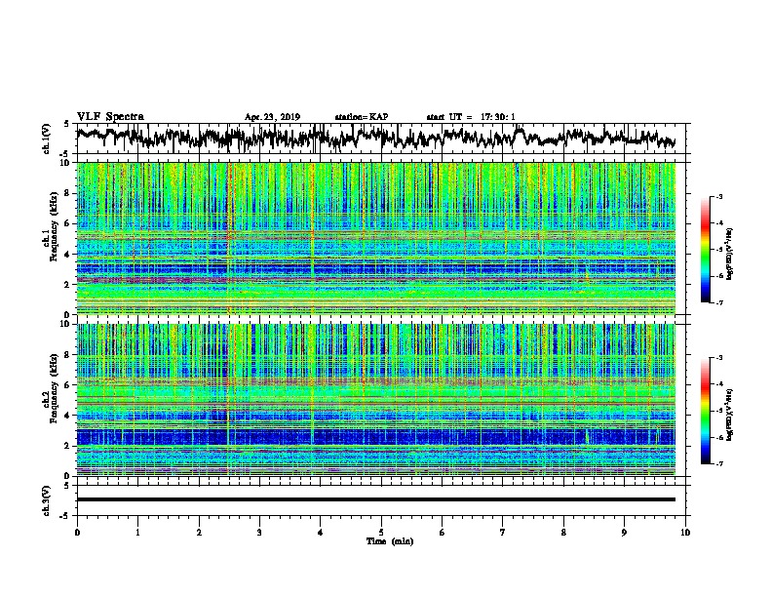Click time axis tick label "5"
The image size is (772, 597).
381,533
